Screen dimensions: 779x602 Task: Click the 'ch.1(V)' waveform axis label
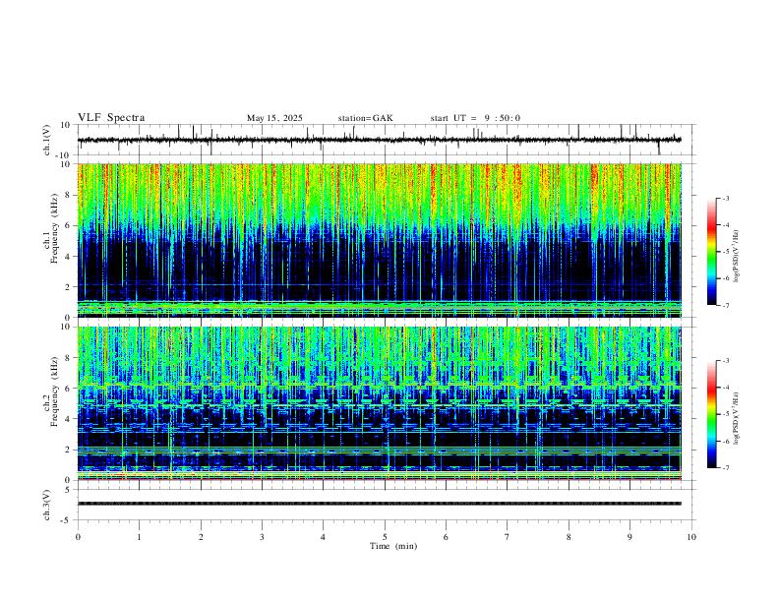coord(47,140)
